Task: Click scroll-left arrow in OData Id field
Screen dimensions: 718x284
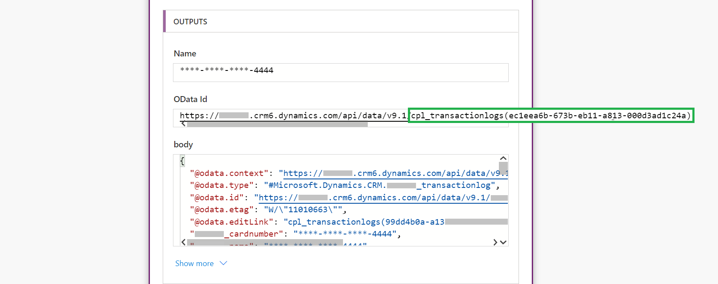Action: pyautogui.click(x=183, y=124)
